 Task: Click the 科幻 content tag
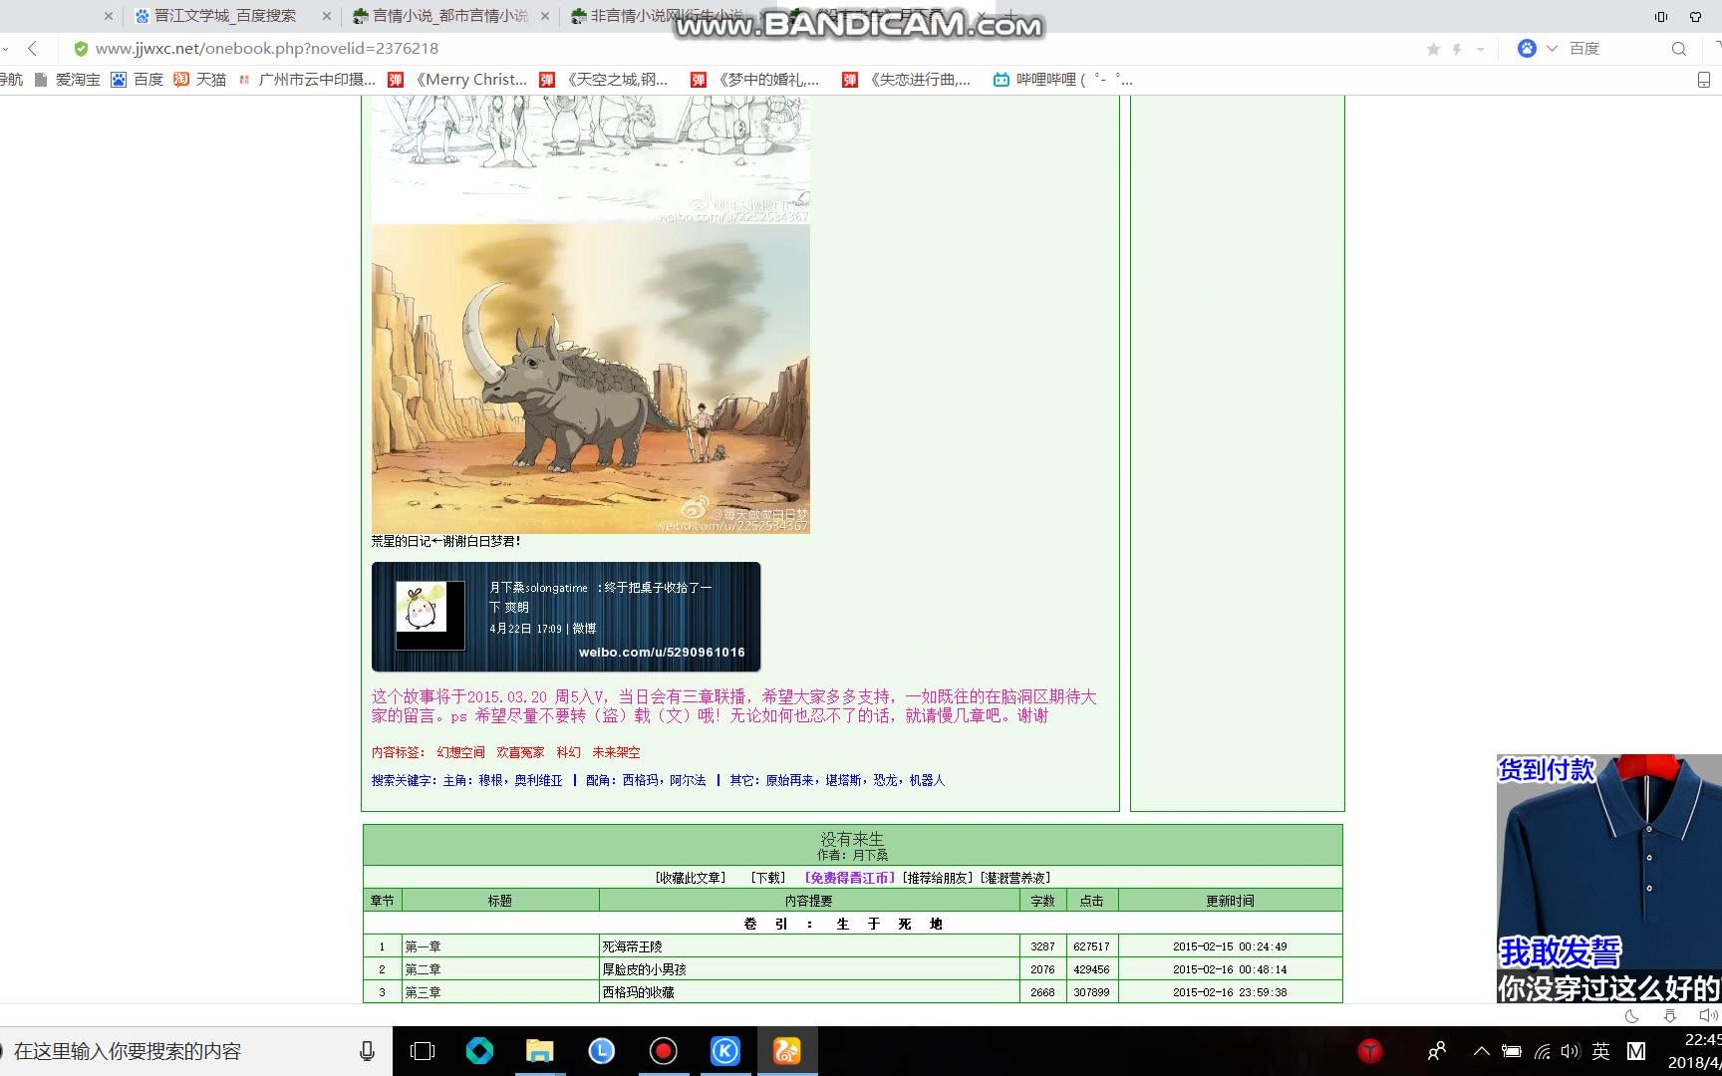568,752
